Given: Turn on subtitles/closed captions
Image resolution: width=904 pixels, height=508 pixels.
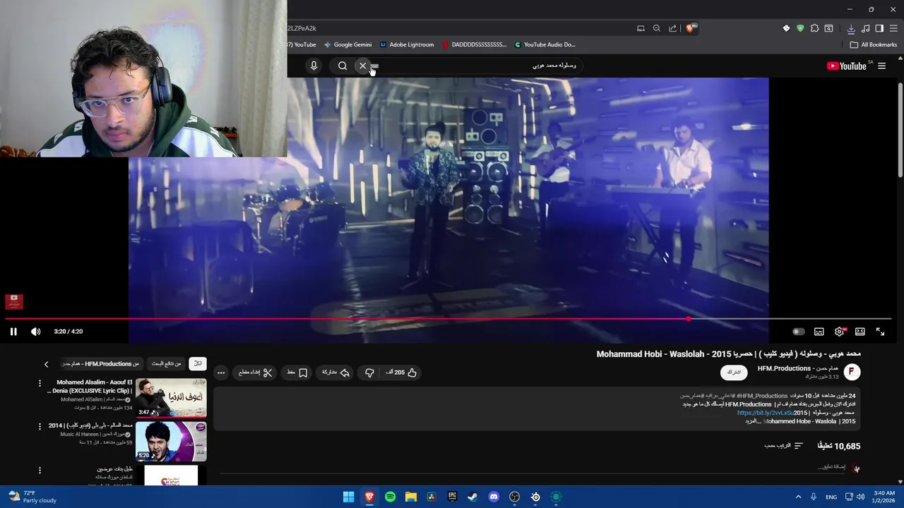Looking at the screenshot, I should pyautogui.click(x=819, y=332).
